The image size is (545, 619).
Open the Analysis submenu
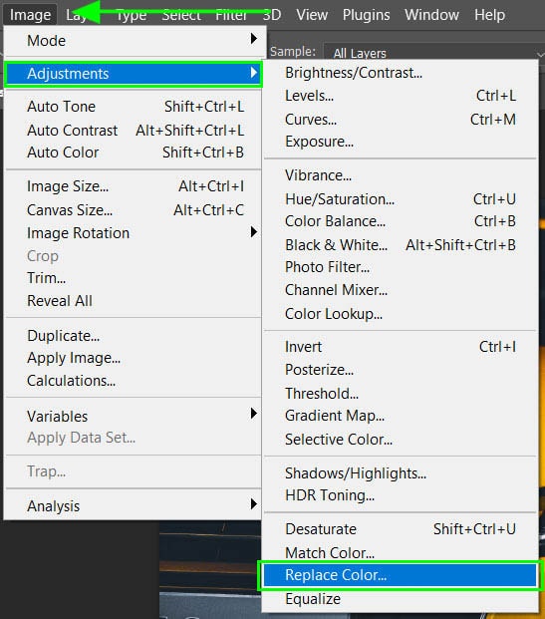tap(133, 505)
